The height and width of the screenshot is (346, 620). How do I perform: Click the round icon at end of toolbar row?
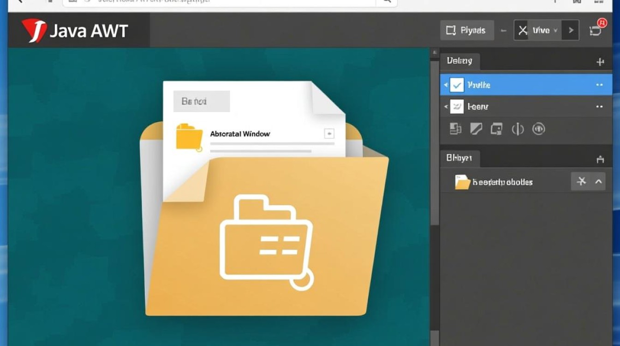coord(538,129)
